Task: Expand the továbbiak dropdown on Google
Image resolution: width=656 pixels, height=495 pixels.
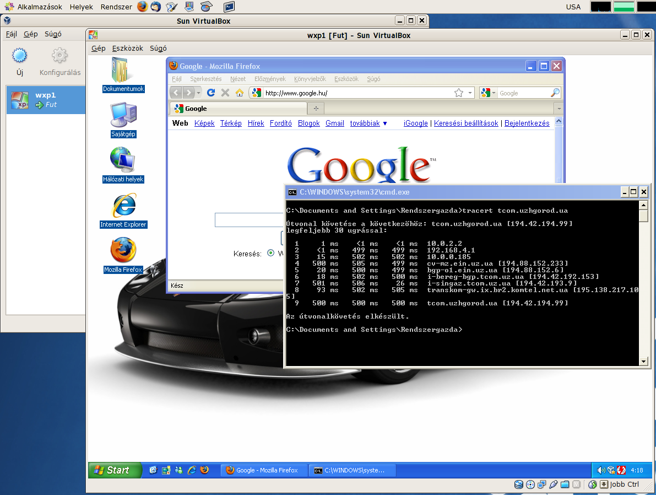Action: 368,123
